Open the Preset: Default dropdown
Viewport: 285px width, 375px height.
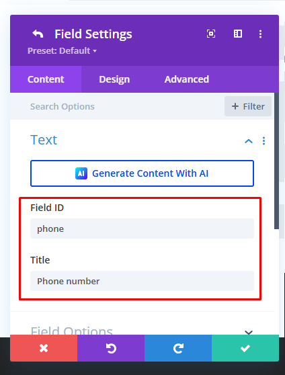coord(62,50)
